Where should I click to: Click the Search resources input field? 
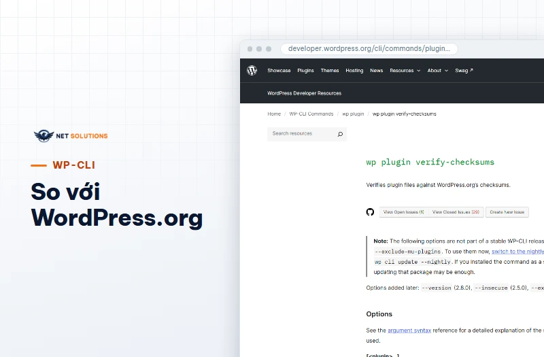point(307,134)
